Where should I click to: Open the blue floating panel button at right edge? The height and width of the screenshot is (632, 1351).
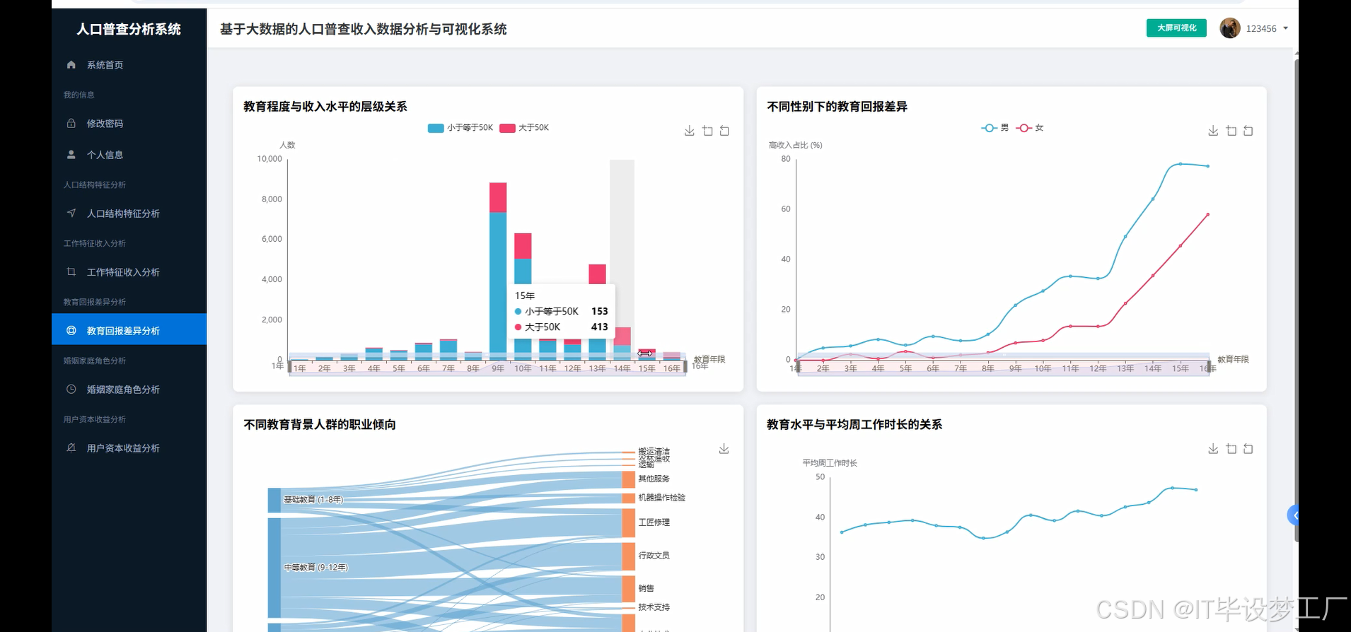tap(1293, 515)
